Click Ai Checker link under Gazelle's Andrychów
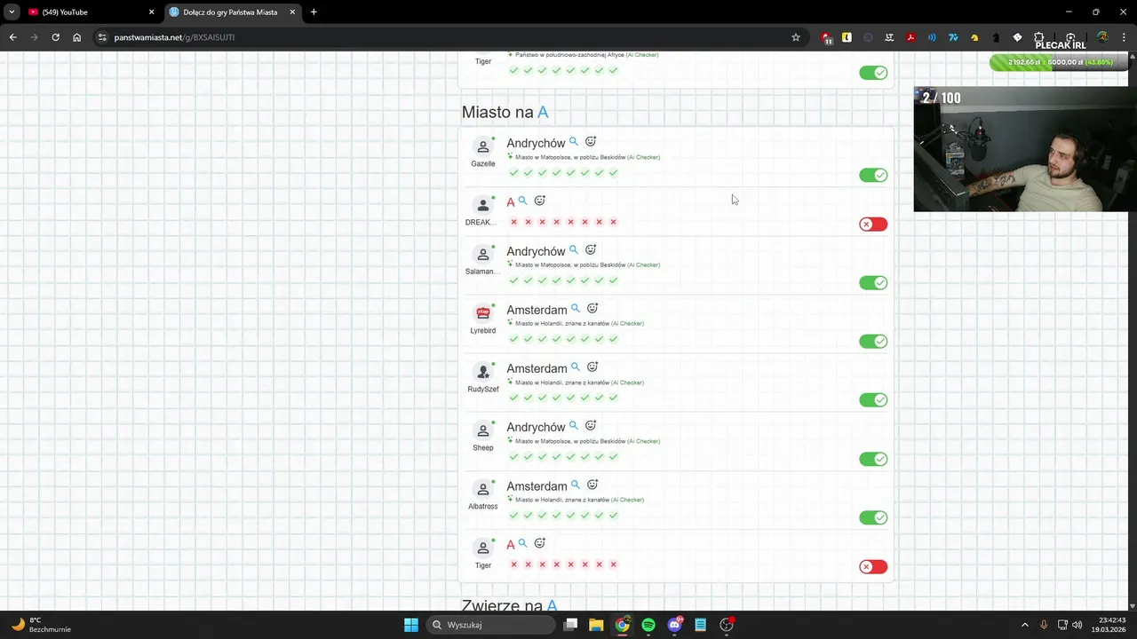This screenshot has height=639, width=1137. tap(644, 157)
